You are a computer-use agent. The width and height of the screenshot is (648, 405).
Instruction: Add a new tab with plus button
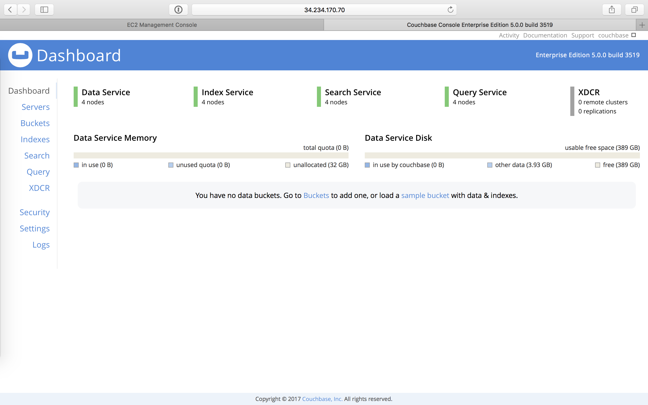[642, 25]
